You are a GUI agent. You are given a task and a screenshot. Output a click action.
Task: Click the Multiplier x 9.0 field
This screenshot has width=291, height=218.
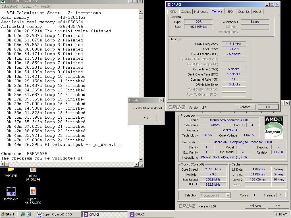[213, 174]
